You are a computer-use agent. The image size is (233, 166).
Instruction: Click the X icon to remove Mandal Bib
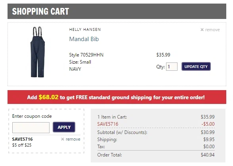[202, 30]
